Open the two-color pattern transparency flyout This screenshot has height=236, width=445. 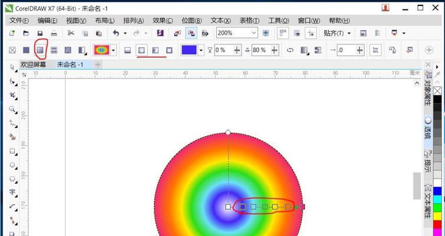[x=83, y=50]
